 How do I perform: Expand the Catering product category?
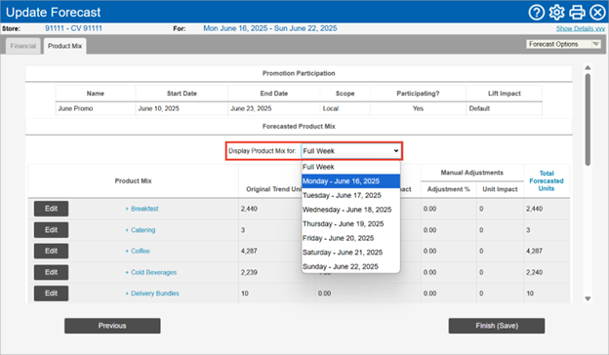click(141, 230)
